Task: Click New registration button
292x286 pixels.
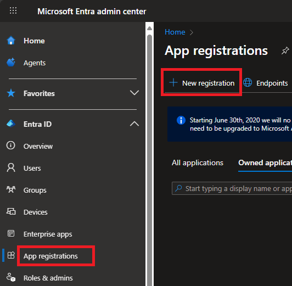Action: [201, 83]
